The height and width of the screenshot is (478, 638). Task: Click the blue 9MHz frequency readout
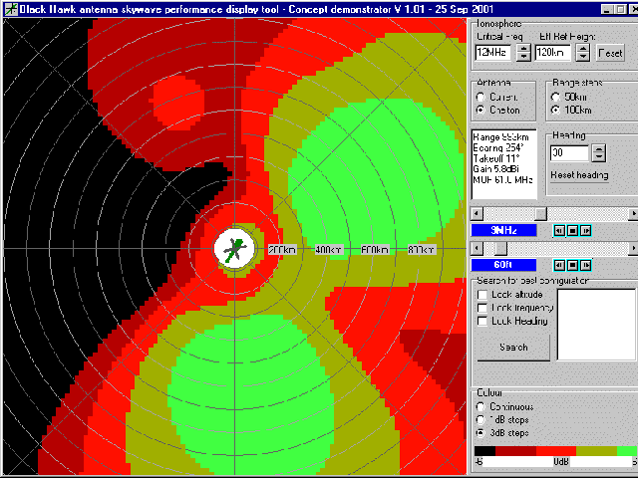[x=503, y=230]
